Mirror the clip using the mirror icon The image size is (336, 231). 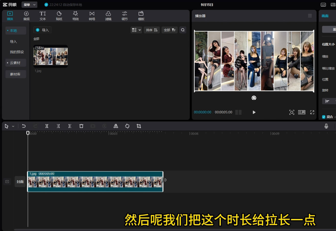pyautogui.click(x=116, y=126)
